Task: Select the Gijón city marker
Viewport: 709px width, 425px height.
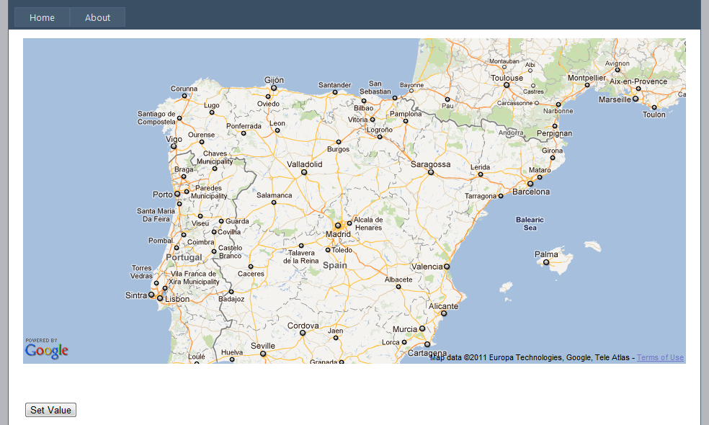Action: [274, 88]
